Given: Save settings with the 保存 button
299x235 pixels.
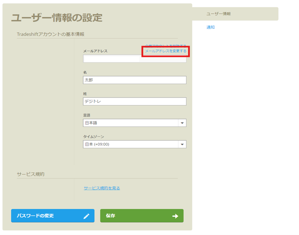Looking at the screenshot, I should (x=141, y=216).
